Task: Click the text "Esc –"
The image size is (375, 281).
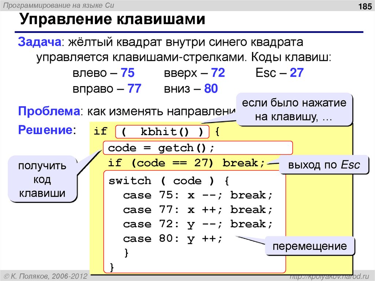Action: pos(271,73)
